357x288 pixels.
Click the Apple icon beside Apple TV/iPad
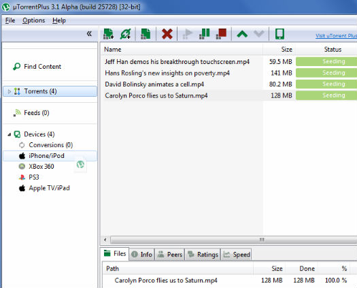click(x=22, y=188)
